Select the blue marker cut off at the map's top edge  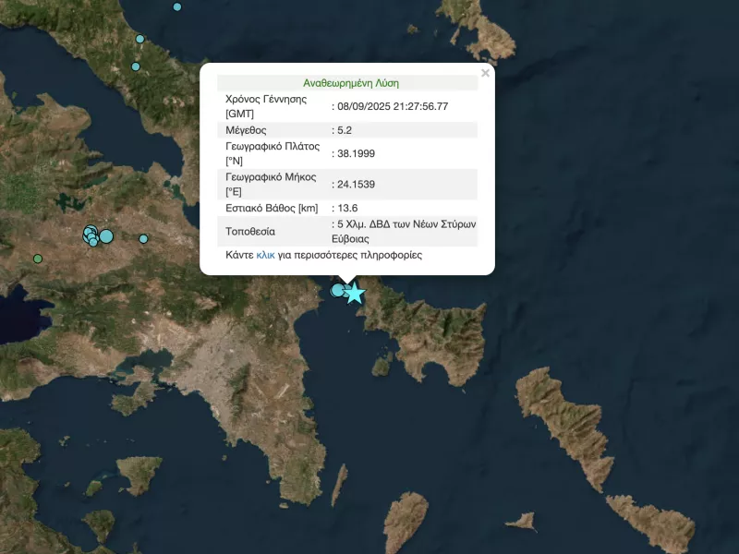[x=177, y=6]
